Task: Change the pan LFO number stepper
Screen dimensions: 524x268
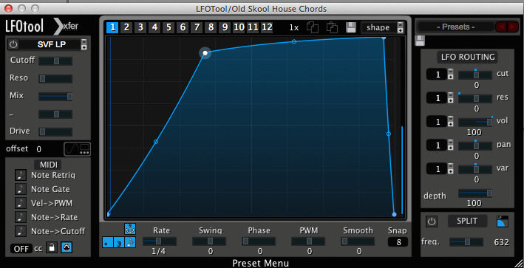Action: tap(451, 145)
